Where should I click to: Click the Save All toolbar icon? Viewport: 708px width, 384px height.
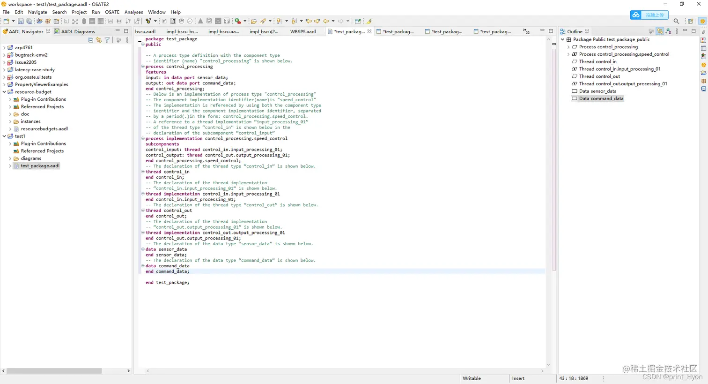tap(29, 21)
